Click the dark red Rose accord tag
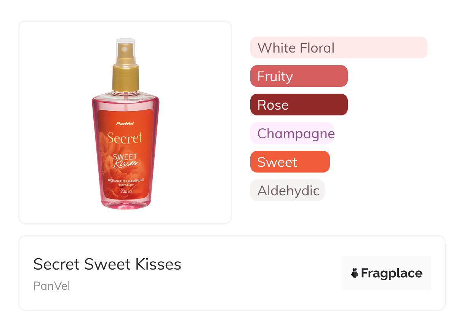This screenshot has height=329, width=464. click(299, 105)
